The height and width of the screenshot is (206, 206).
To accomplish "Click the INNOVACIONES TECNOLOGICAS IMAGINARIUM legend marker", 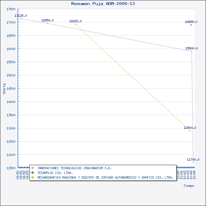I will (x=33, y=168).
